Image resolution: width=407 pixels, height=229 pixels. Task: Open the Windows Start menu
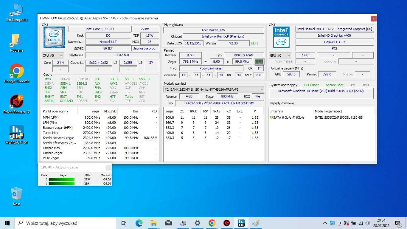[x=7, y=223]
